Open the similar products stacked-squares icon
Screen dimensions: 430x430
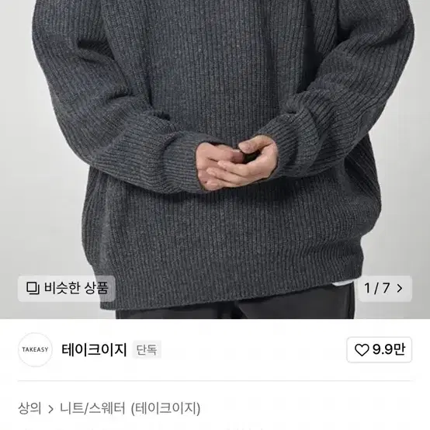[x=33, y=288]
